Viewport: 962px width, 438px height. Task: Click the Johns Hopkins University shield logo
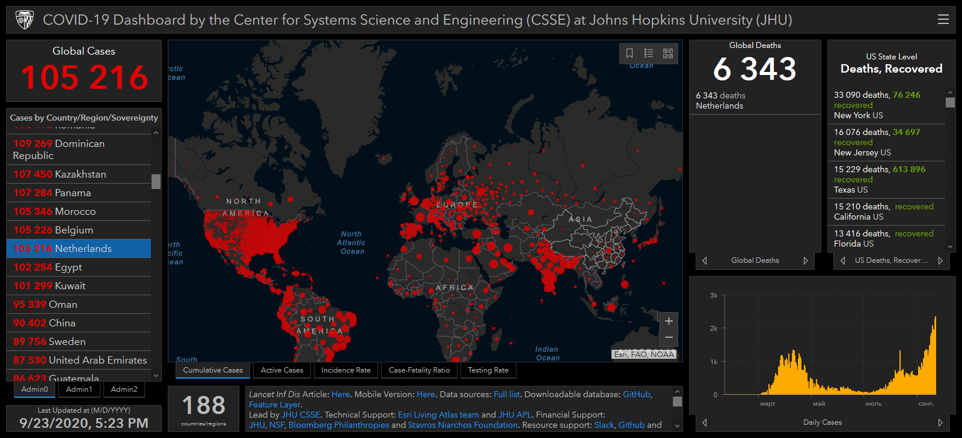[25, 20]
